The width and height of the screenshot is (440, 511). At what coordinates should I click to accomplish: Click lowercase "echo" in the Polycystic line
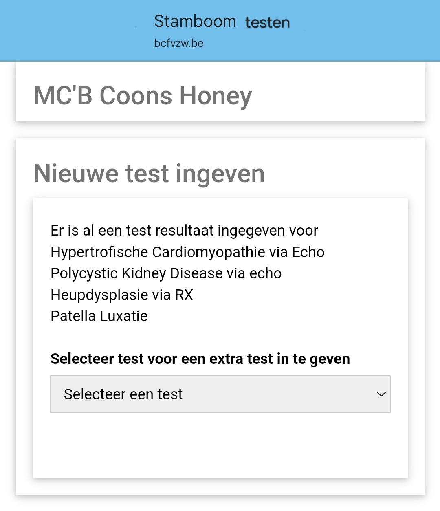click(265, 273)
